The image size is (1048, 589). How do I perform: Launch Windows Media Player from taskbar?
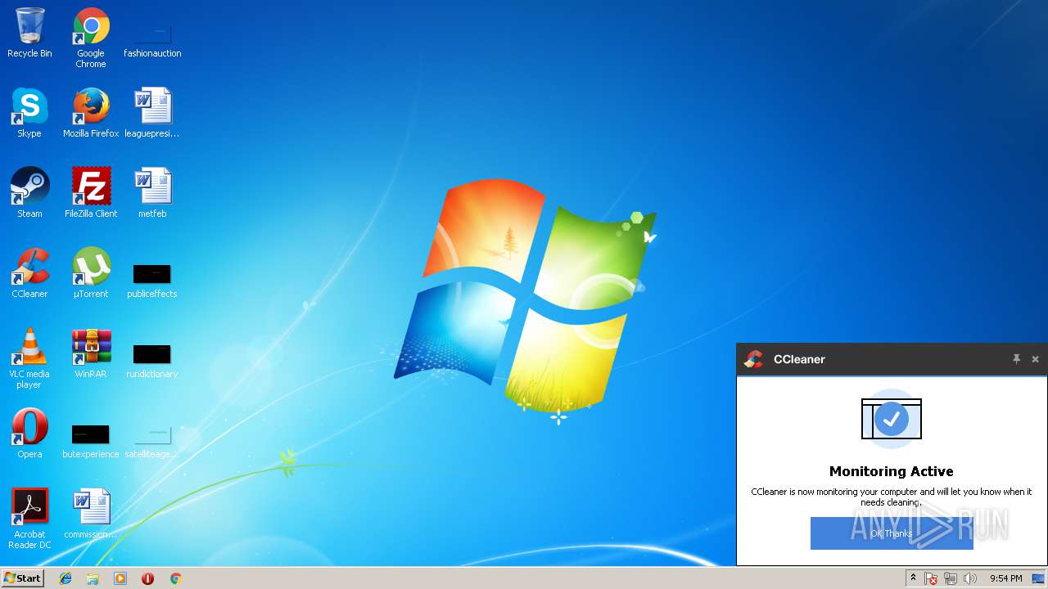coord(120,578)
